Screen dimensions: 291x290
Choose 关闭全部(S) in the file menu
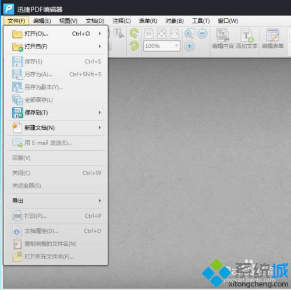(55, 186)
